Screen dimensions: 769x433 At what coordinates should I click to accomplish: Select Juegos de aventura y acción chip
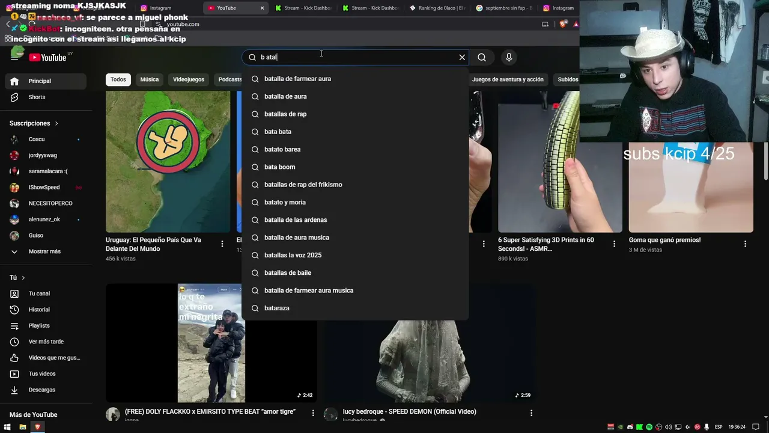coord(508,79)
